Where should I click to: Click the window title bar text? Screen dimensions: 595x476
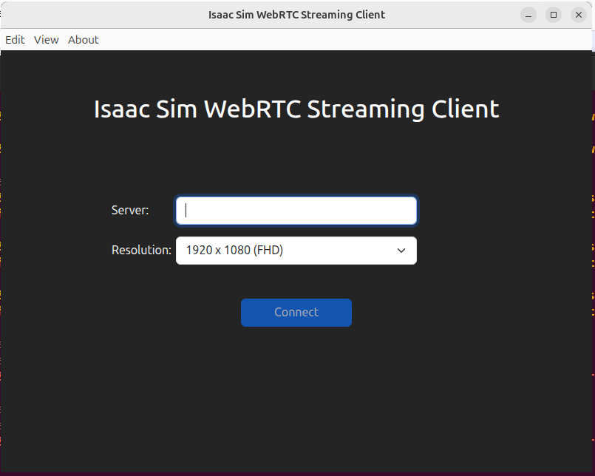296,15
